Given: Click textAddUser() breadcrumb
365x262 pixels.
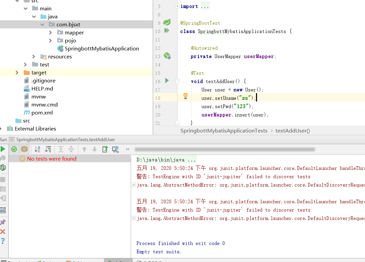Looking at the screenshot, I should [292, 130].
